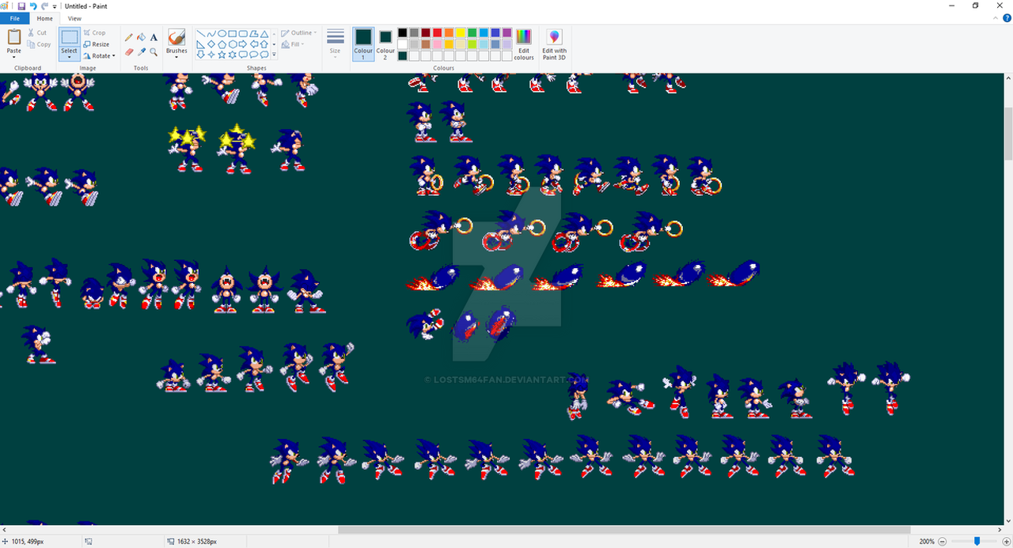Click the Redo arrow in title bar
Image resolution: width=1013 pixels, height=548 pixels.
pos(45,6)
